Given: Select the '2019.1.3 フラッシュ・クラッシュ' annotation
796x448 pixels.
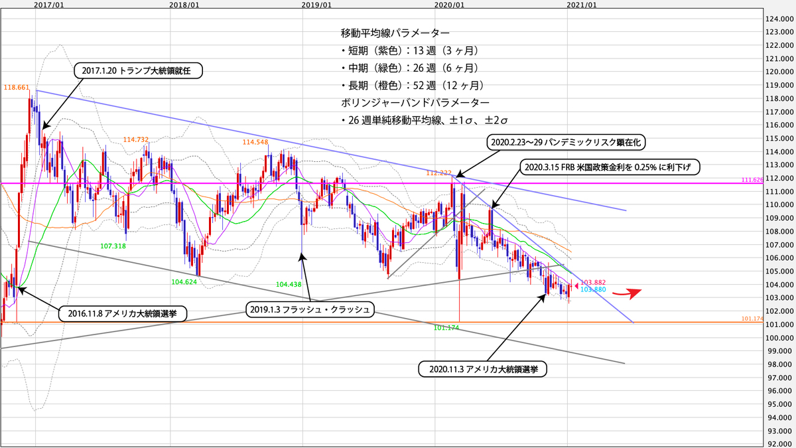Looking at the screenshot, I should [x=310, y=309].
